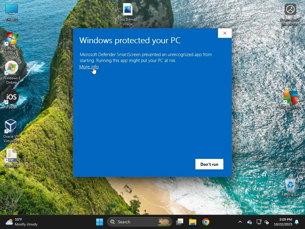The height and width of the screenshot is (229, 305).
Task: Click the muted volume tray icon
Action: click(x=267, y=222)
